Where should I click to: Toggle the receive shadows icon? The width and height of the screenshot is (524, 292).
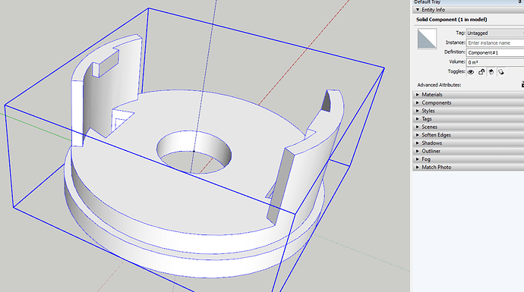click(x=491, y=72)
